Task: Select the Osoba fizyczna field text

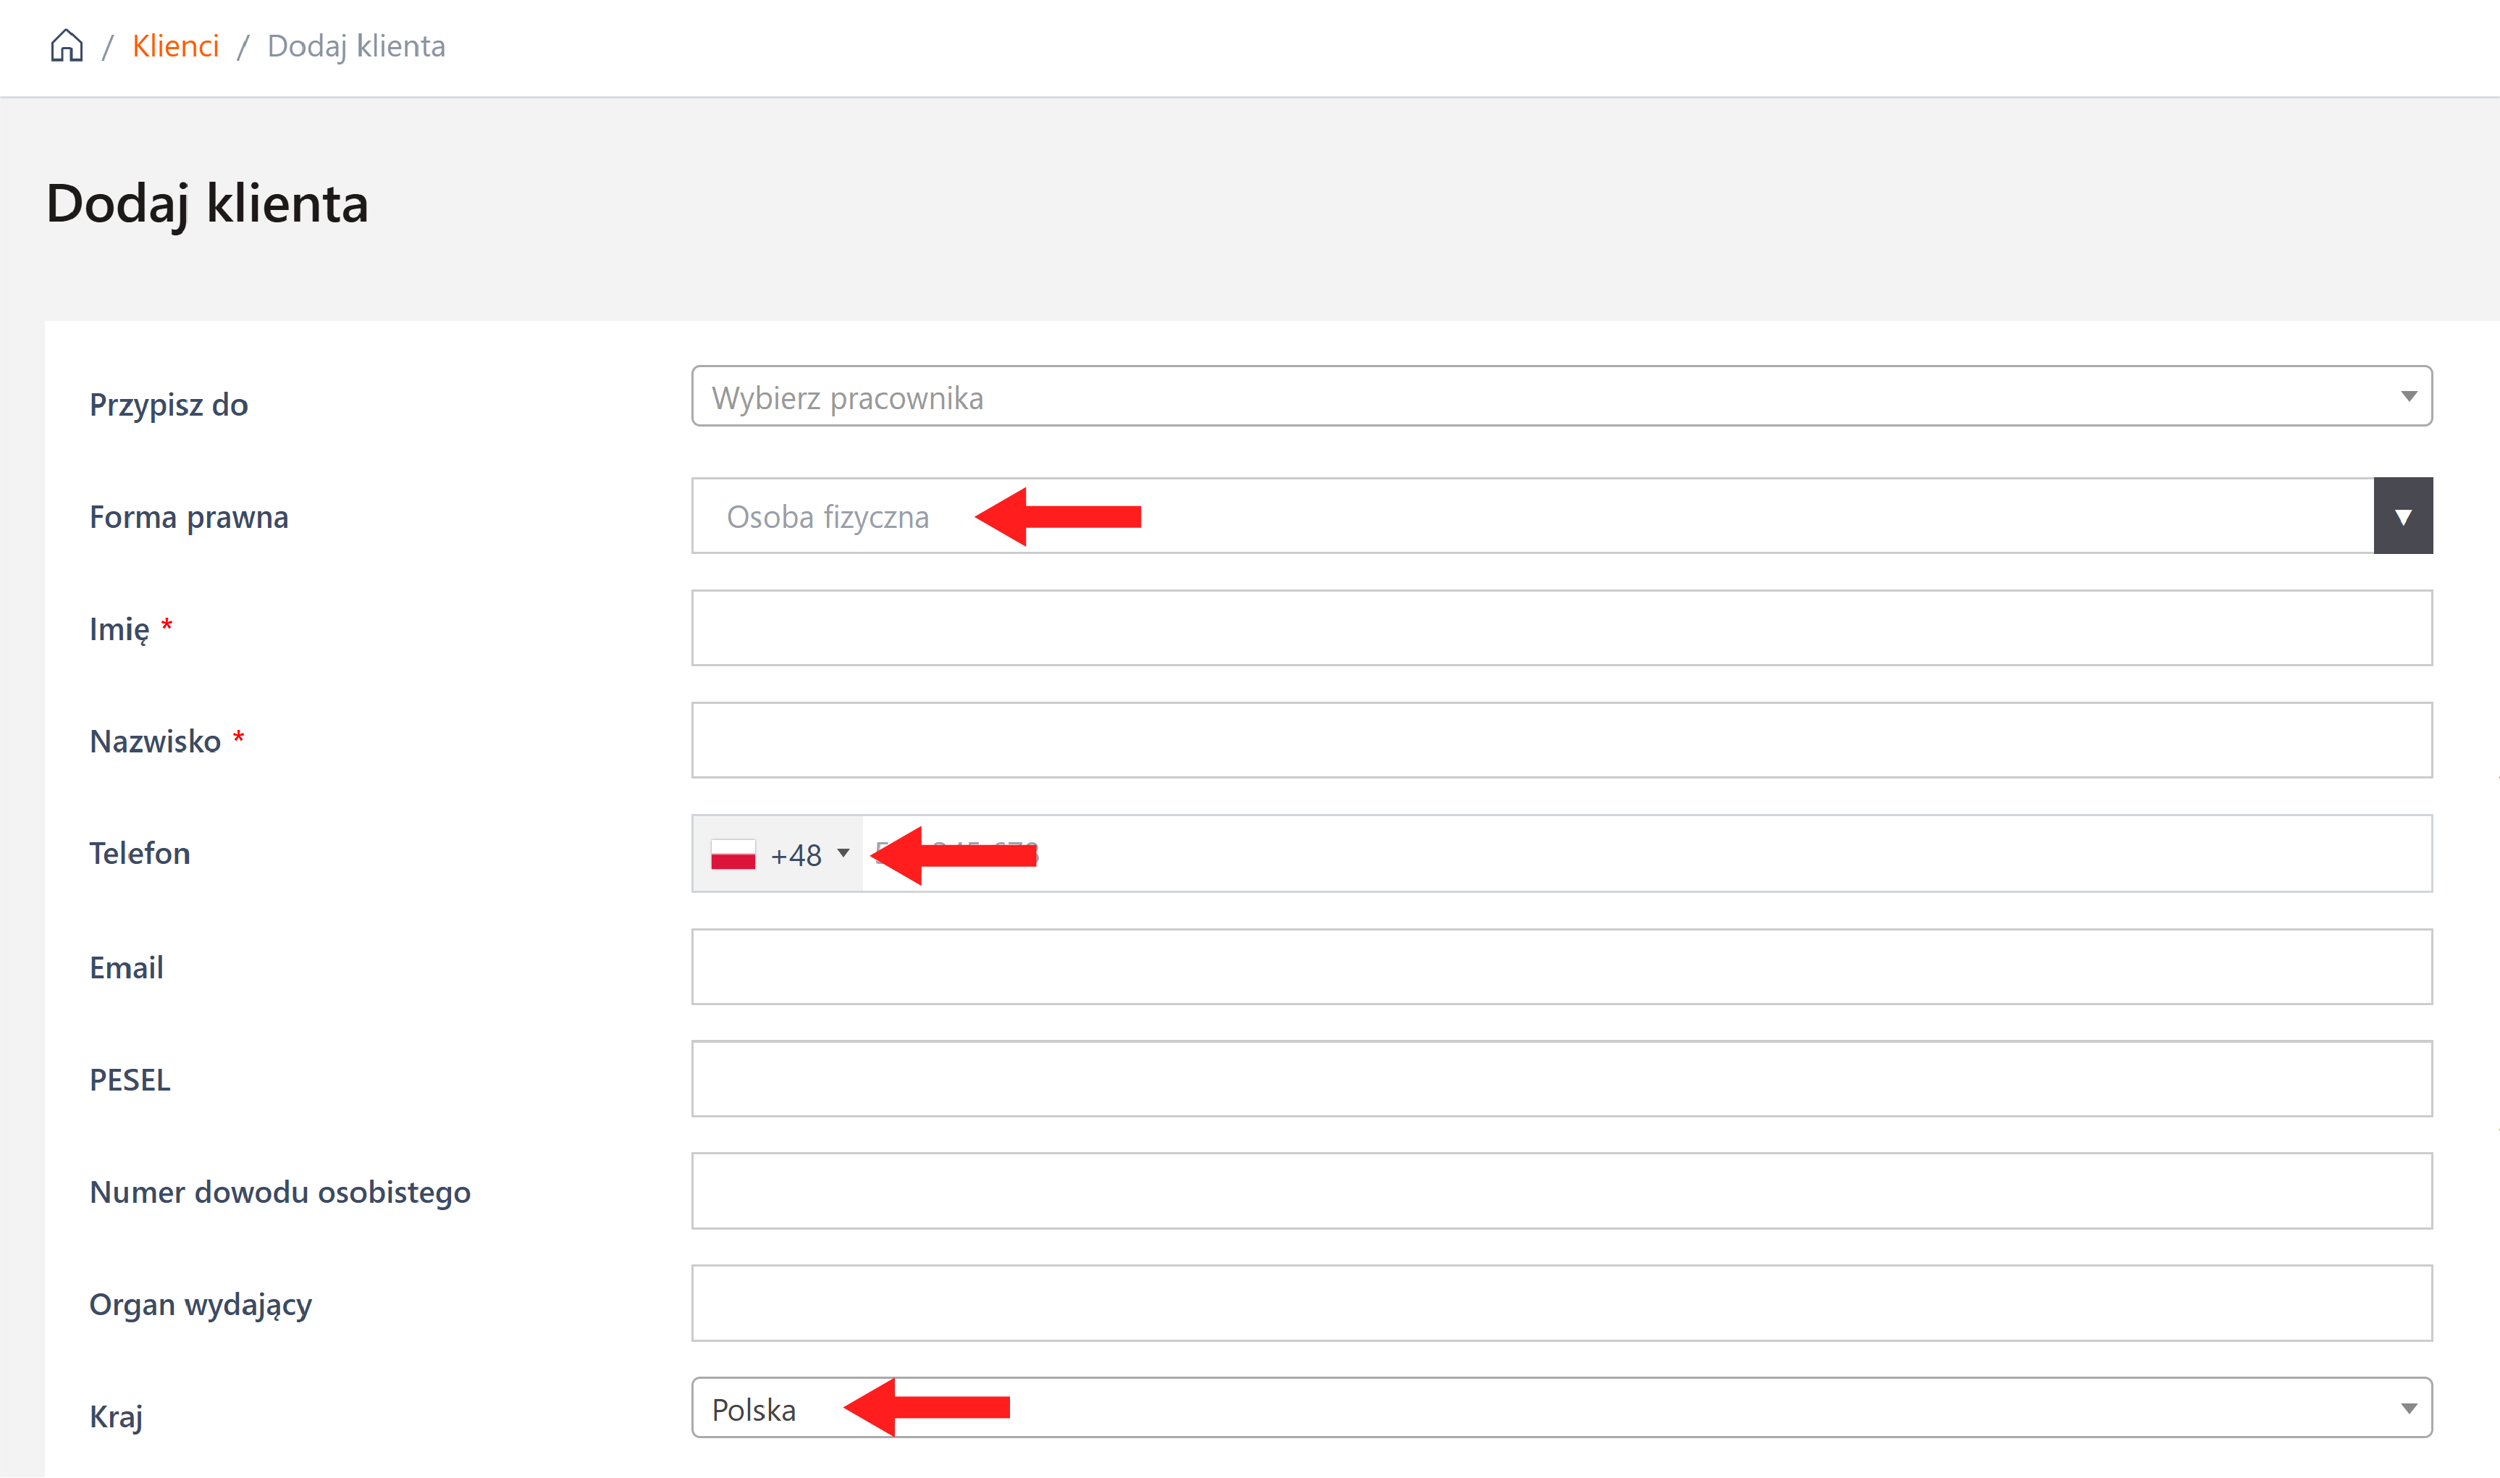Action: [x=828, y=517]
